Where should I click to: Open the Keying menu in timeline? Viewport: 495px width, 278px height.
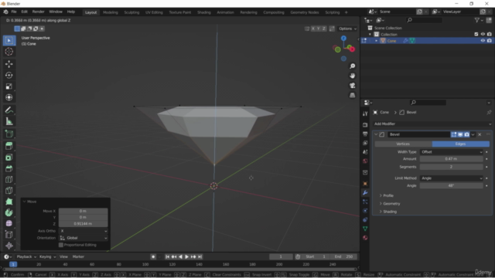click(47, 256)
